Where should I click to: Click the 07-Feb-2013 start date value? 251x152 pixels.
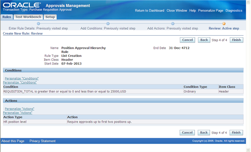click(71, 64)
